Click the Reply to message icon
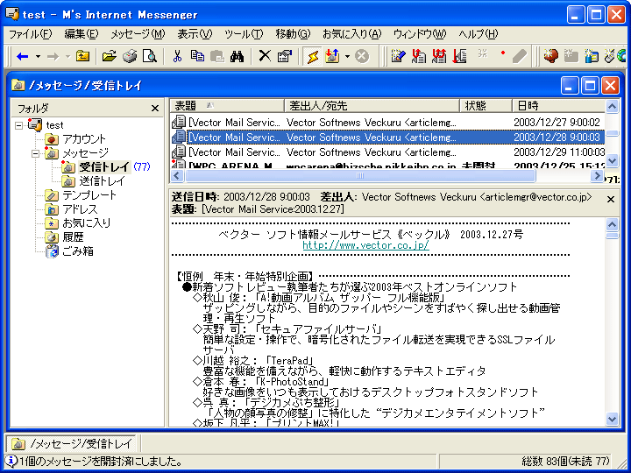Viewport: 631px width, 473px height. tap(419, 57)
